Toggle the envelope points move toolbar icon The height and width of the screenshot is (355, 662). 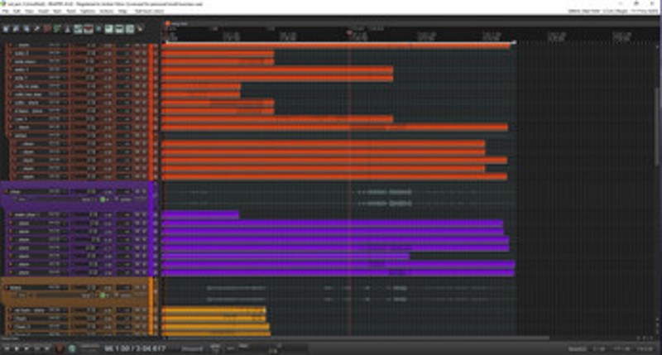pos(109,29)
